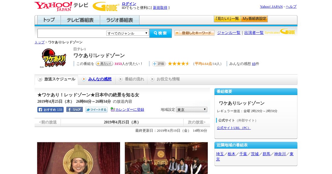This screenshot has width=332, height=174.
Task: Select 埼玉 in nearby regions
Action: (220, 154)
